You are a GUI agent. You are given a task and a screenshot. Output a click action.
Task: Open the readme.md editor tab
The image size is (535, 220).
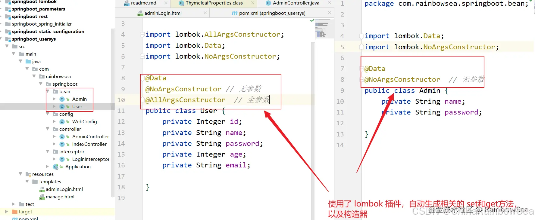click(143, 3)
